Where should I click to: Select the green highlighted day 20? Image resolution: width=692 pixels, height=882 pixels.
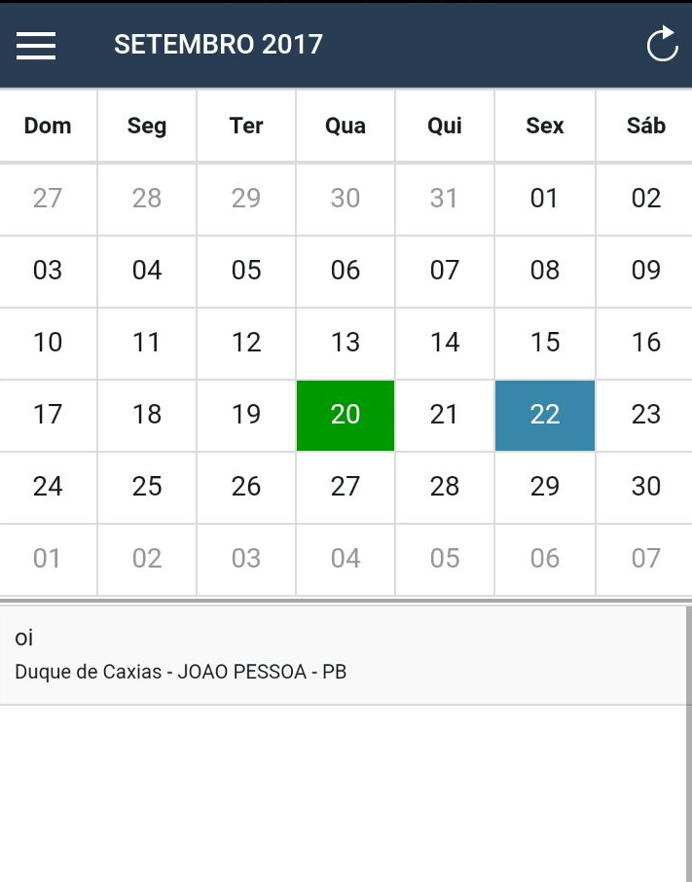346,415
